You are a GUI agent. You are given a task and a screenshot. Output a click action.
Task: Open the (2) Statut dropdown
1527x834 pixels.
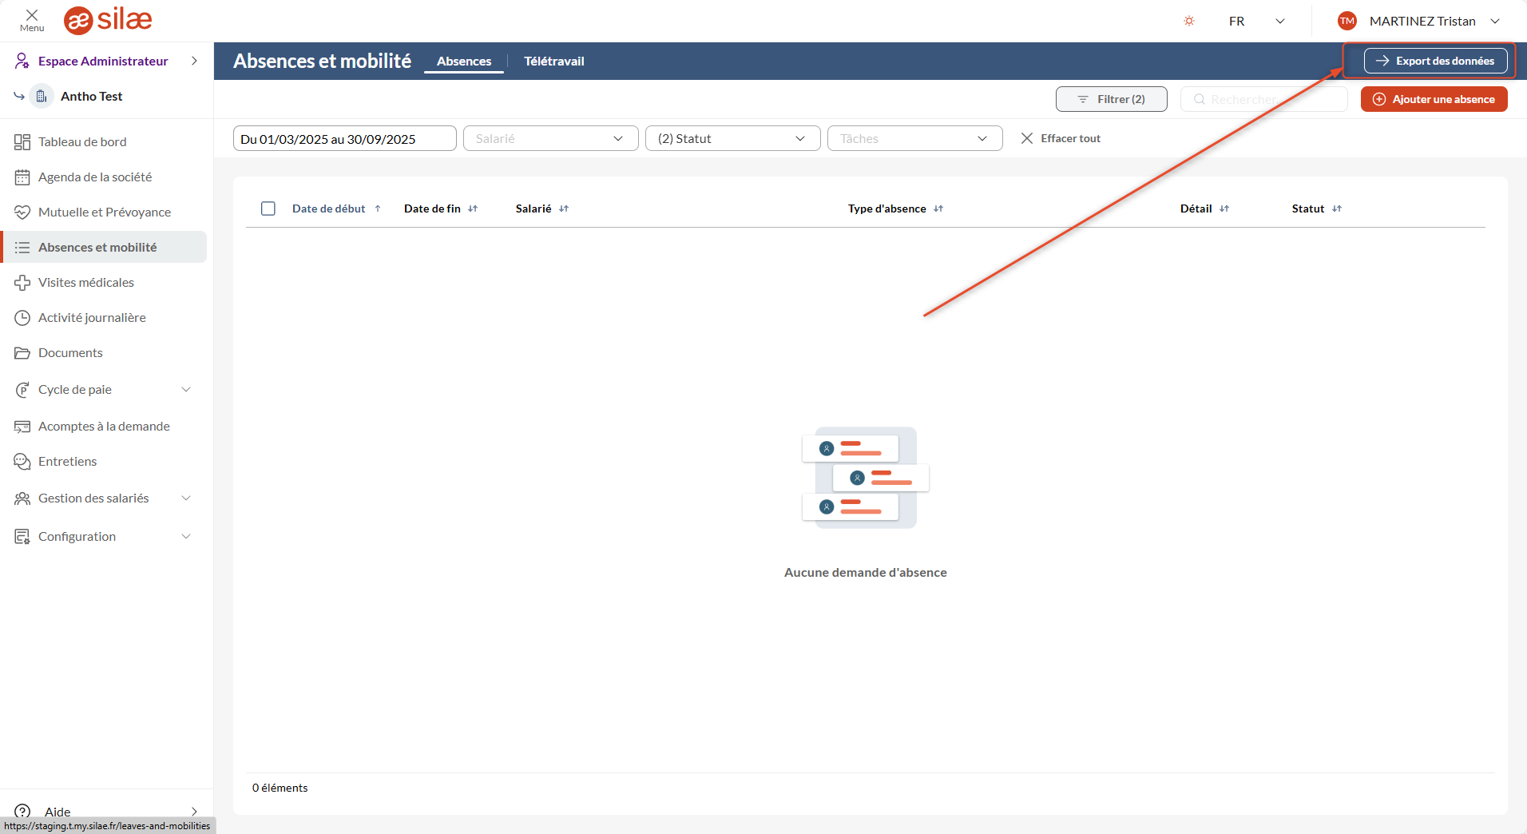[x=732, y=138]
